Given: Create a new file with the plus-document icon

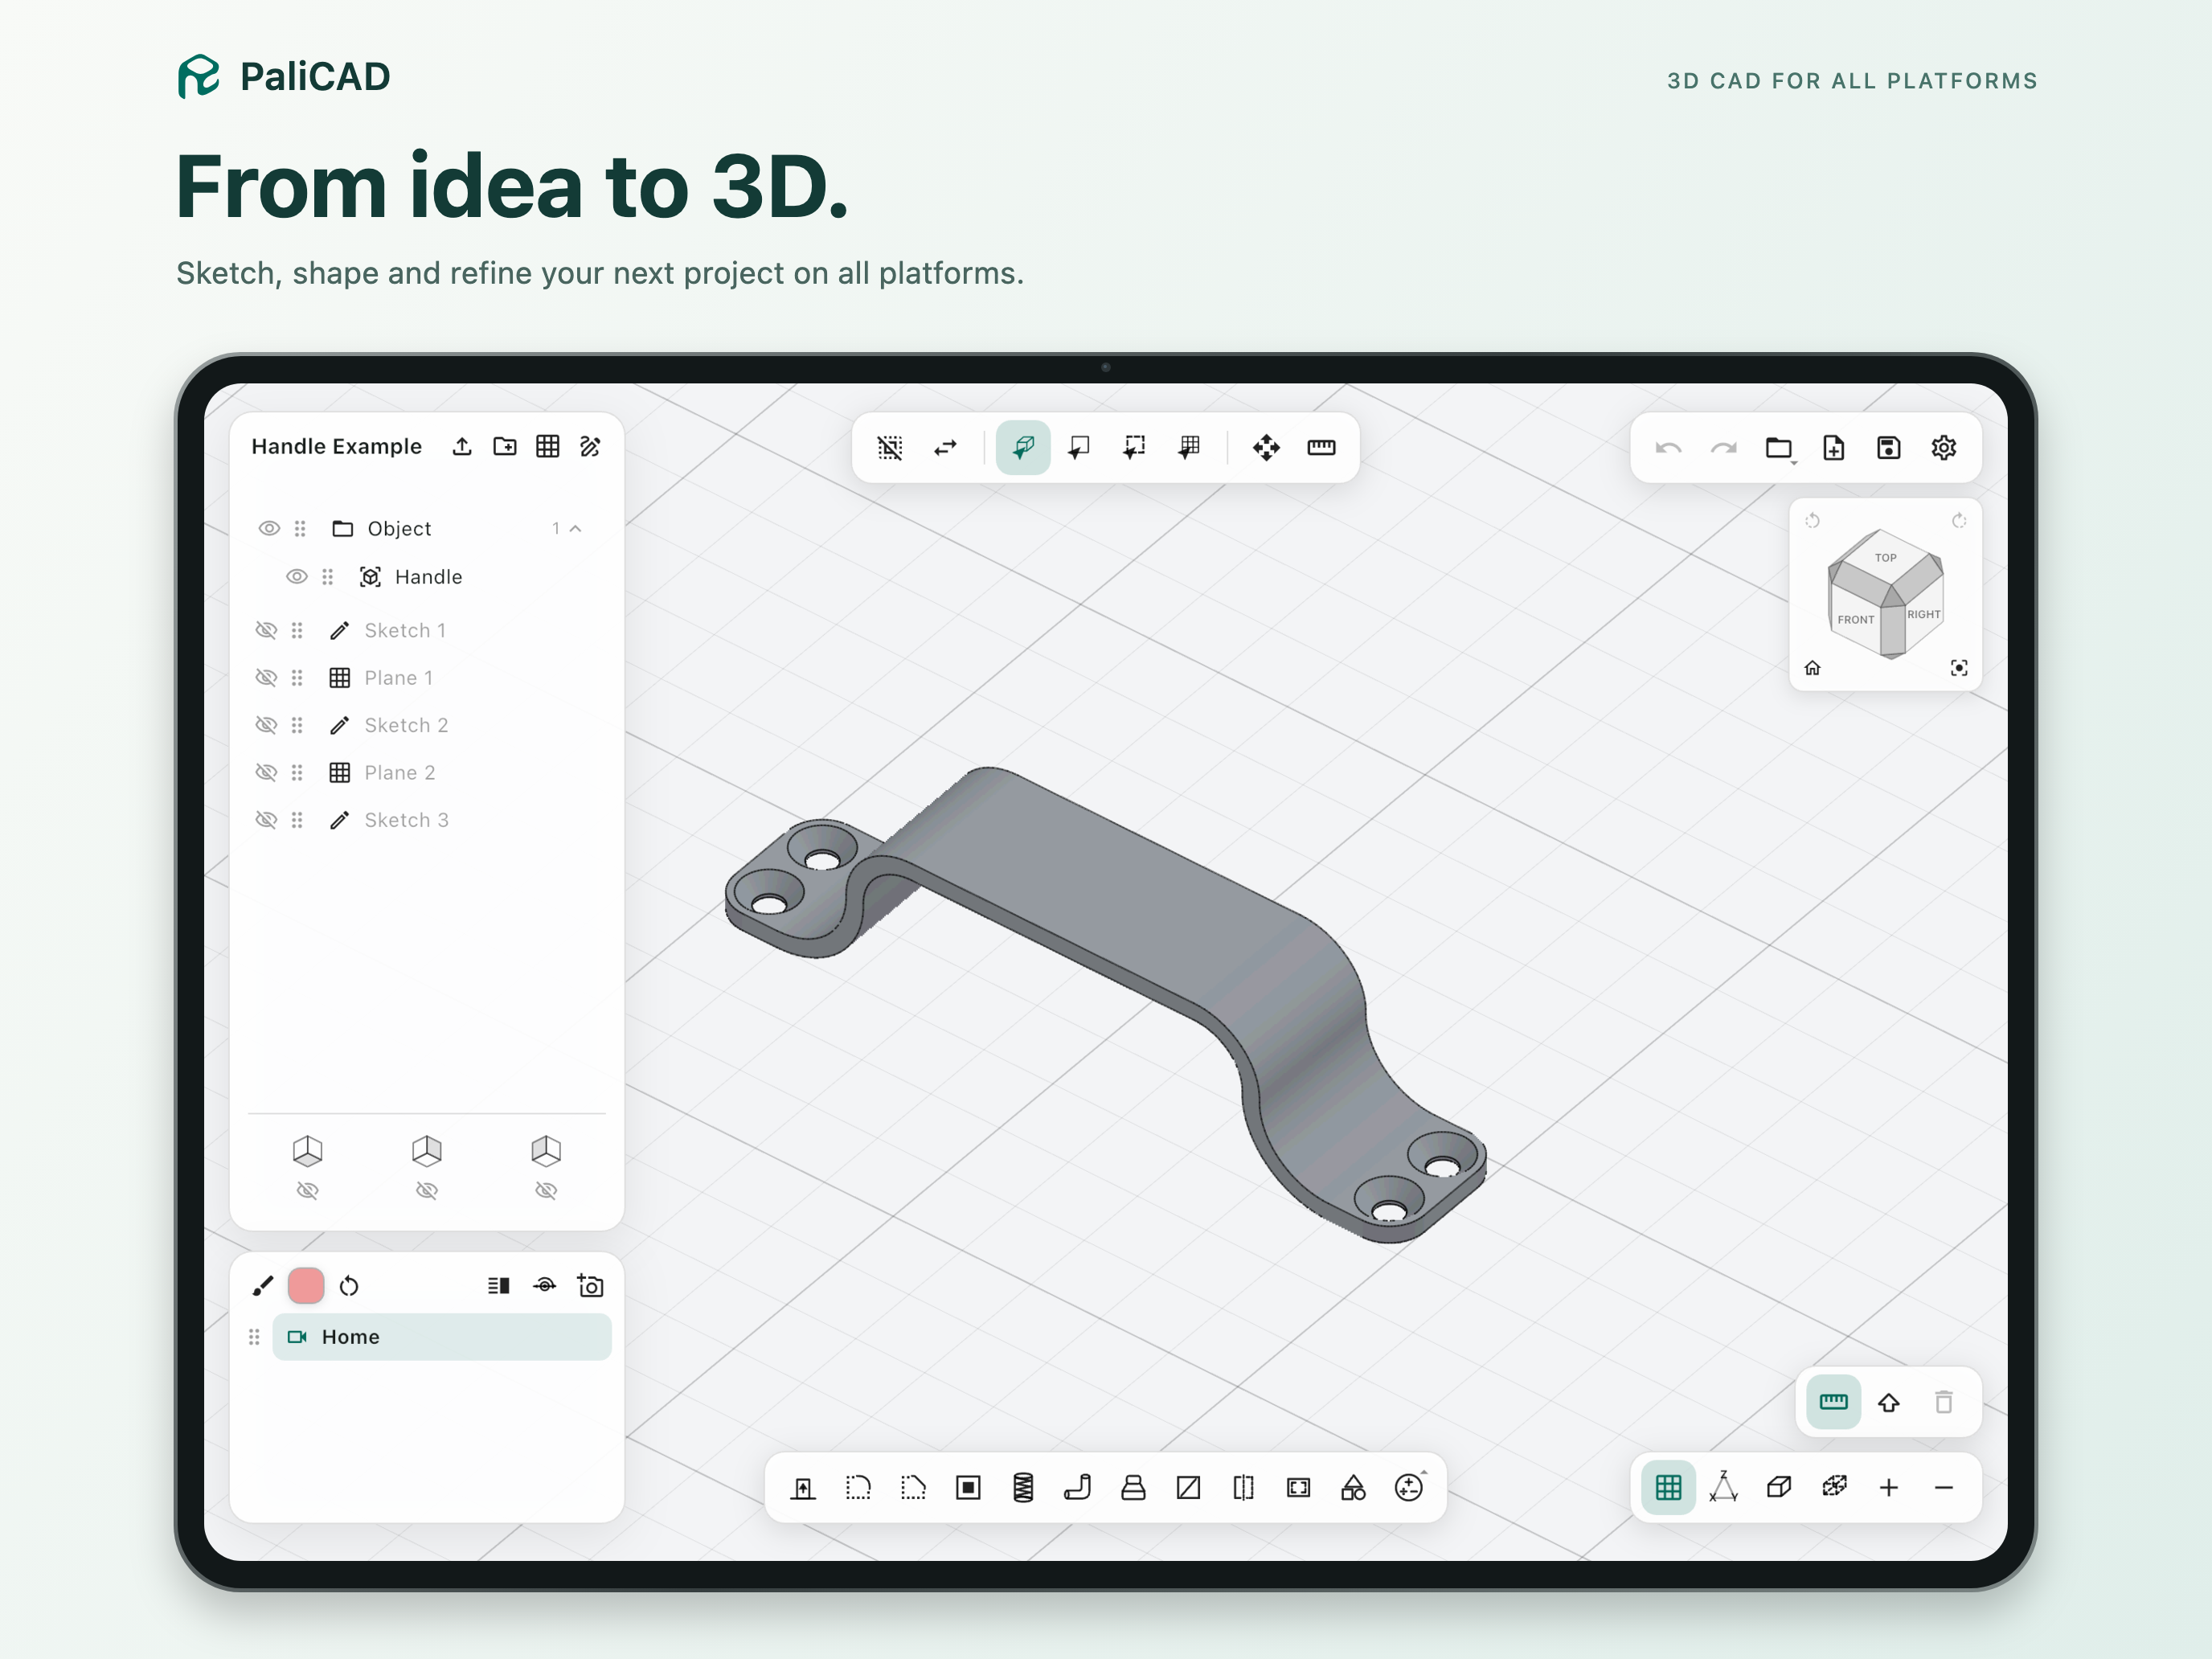Looking at the screenshot, I should click(x=1833, y=448).
